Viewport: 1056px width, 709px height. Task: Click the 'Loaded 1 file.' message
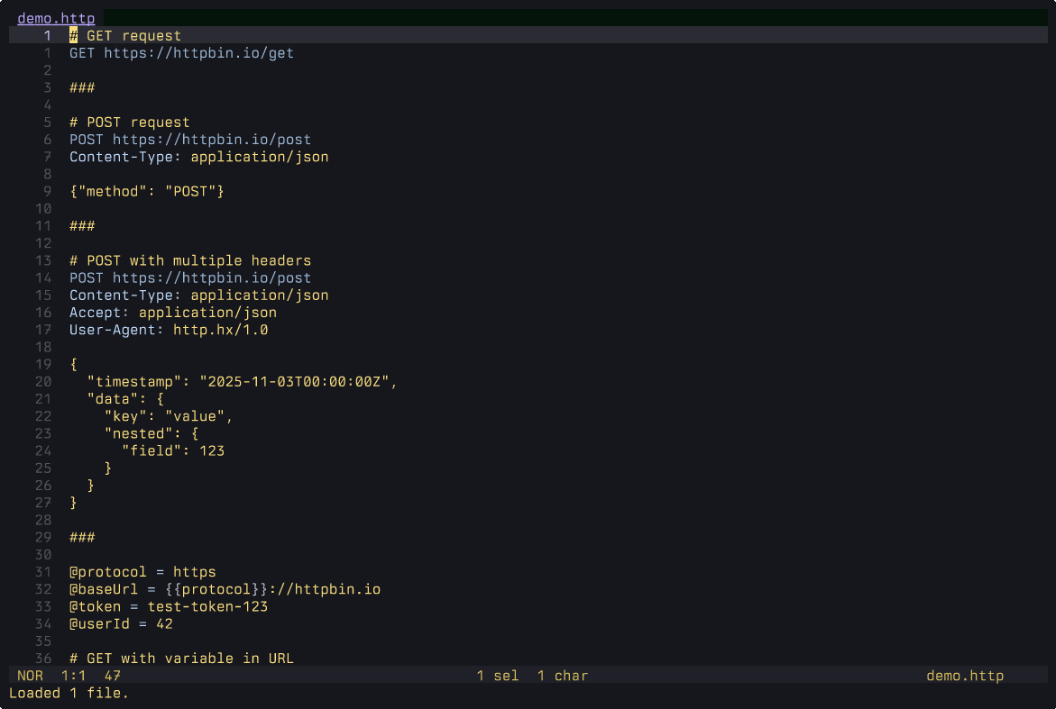pos(69,694)
